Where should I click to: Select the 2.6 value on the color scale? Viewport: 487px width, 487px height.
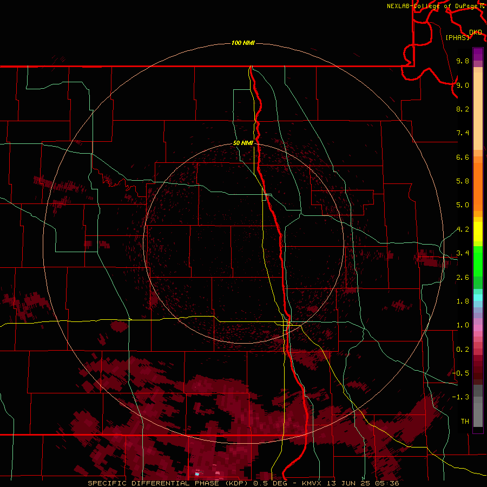click(x=463, y=278)
